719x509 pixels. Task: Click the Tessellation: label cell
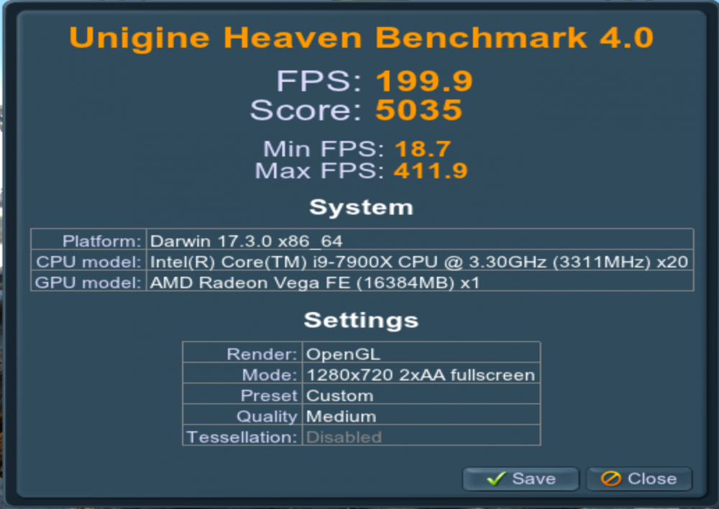(x=242, y=435)
